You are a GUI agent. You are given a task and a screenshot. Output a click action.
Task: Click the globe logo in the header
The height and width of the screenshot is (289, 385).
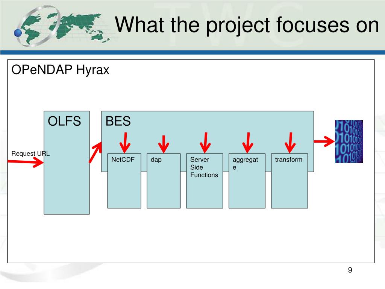(61, 26)
